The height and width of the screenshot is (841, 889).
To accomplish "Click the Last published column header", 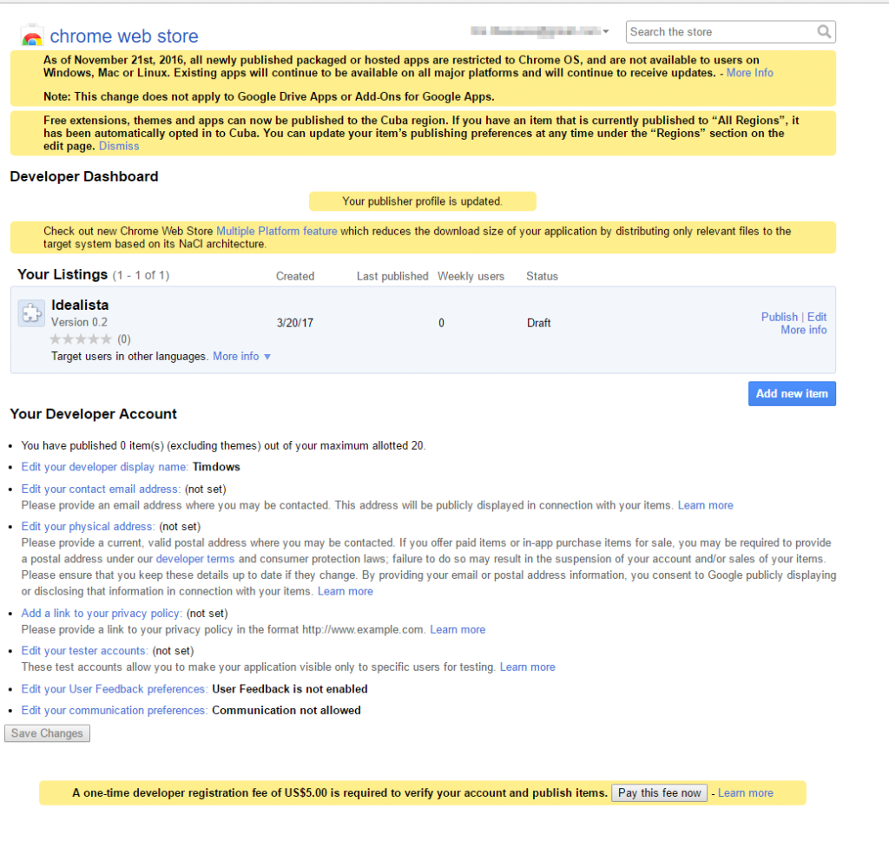I will 392,276.
